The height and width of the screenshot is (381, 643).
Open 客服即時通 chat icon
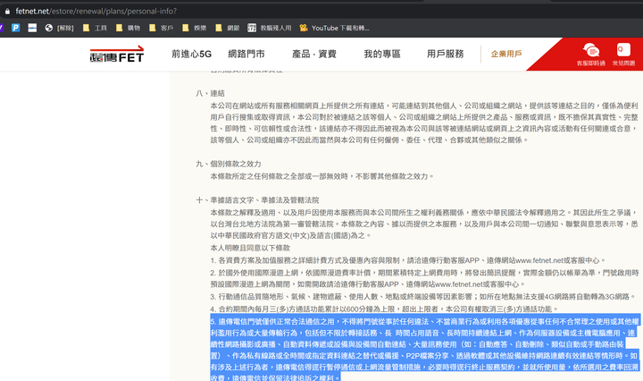pyautogui.click(x=591, y=55)
